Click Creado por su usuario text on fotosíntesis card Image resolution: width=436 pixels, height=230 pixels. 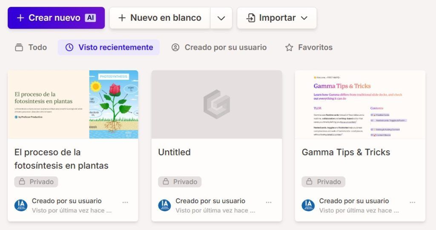[67, 201]
